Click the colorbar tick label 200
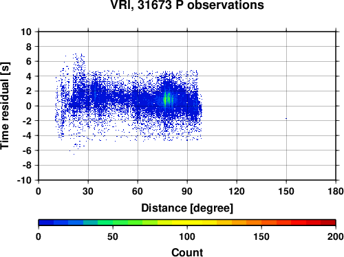Viewport: 344px width, 257px height. [336, 236]
